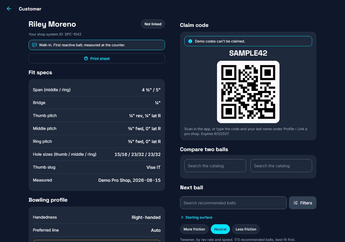
Task: Select More friction surface option
Action: click(194, 229)
